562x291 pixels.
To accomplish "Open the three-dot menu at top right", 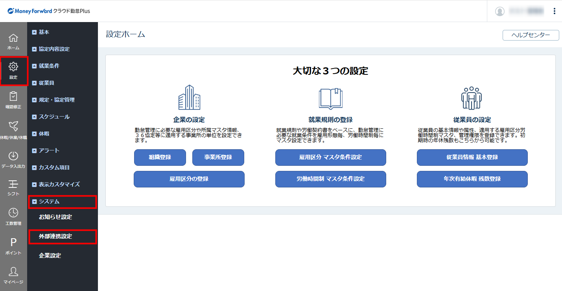I will pyautogui.click(x=555, y=11).
